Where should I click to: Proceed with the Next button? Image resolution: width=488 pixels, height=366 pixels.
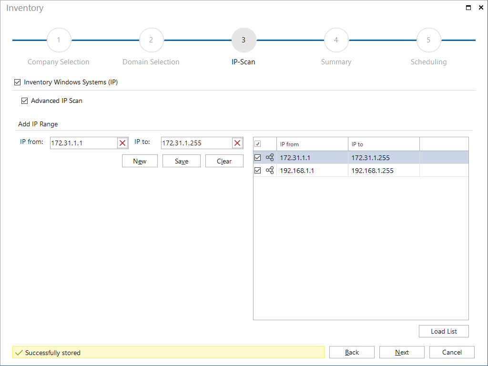402,352
